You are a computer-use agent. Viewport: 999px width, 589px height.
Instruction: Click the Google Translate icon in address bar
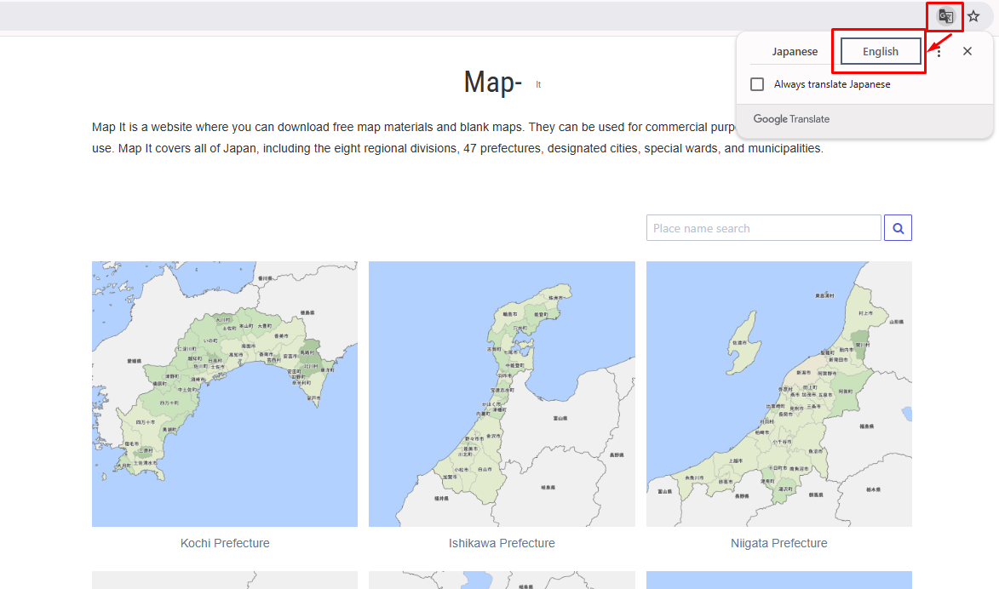[944, 16]
